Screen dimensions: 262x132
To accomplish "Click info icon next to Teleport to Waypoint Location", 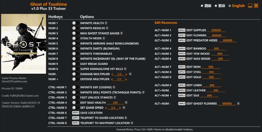I will tap(132, 123).
